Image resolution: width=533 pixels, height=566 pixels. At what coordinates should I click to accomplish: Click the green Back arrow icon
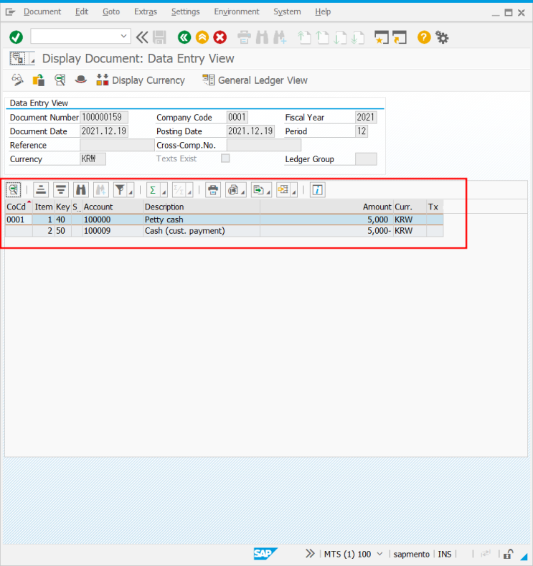click(x=184, y=37)
